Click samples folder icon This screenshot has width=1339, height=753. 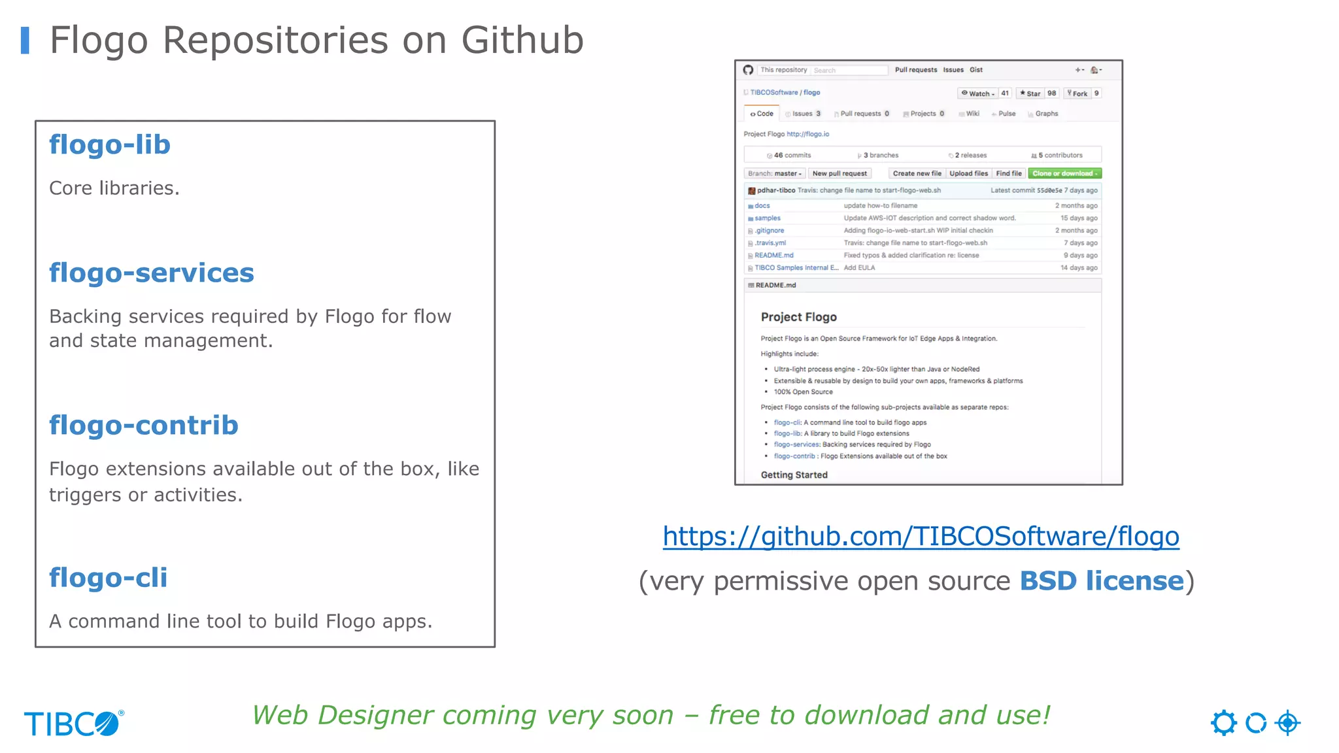pos(751,218)
